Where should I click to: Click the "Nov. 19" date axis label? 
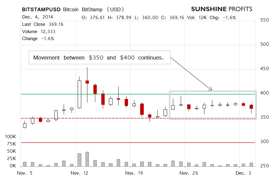(134, 173)
